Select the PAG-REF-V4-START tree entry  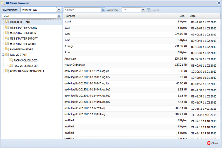click(x=21, y=49)
